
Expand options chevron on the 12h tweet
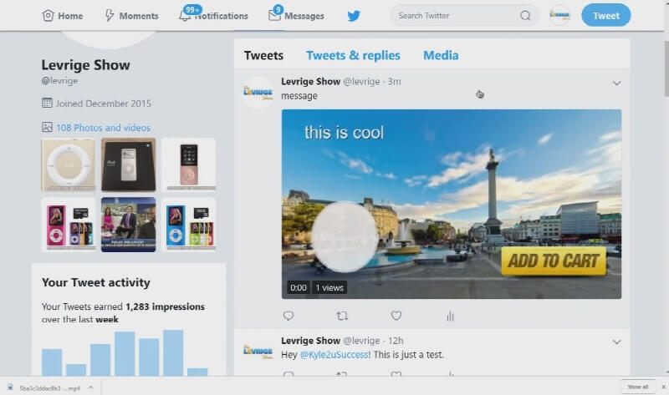(x=616, y=342)
